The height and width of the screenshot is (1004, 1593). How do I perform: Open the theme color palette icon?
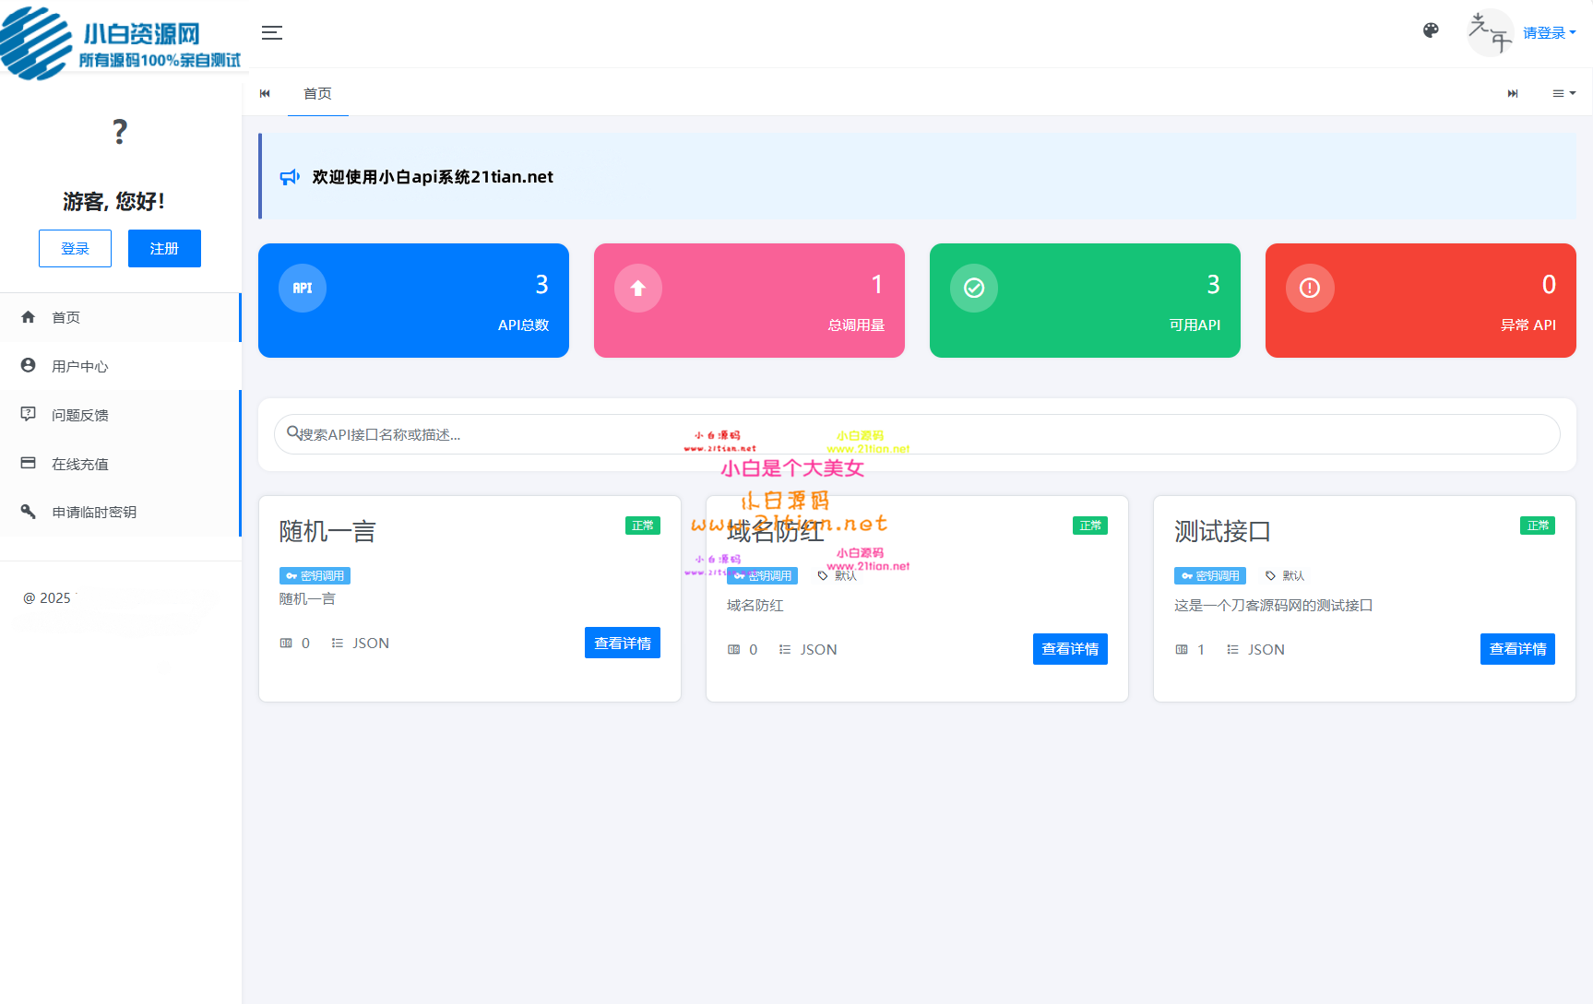click(x=1431, y=30)
